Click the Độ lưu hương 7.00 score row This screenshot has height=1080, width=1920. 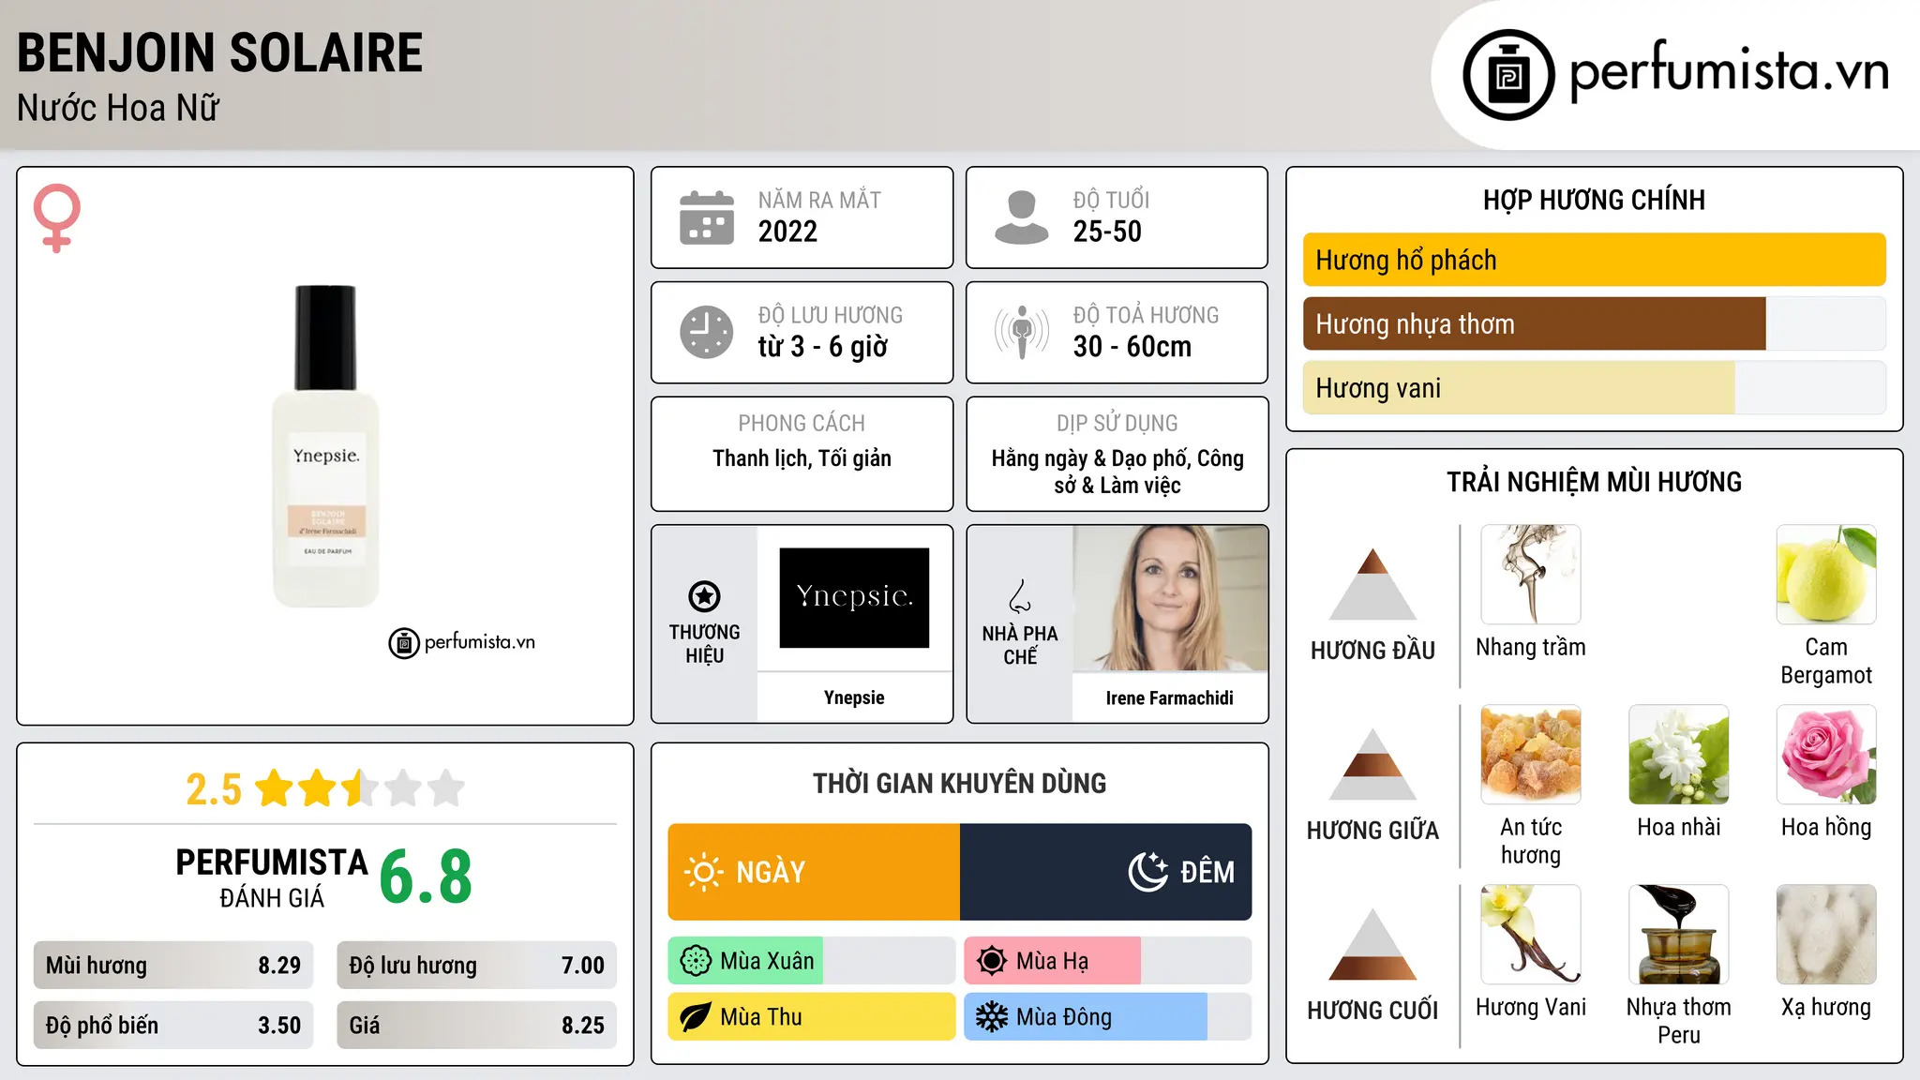coord(476,966)
